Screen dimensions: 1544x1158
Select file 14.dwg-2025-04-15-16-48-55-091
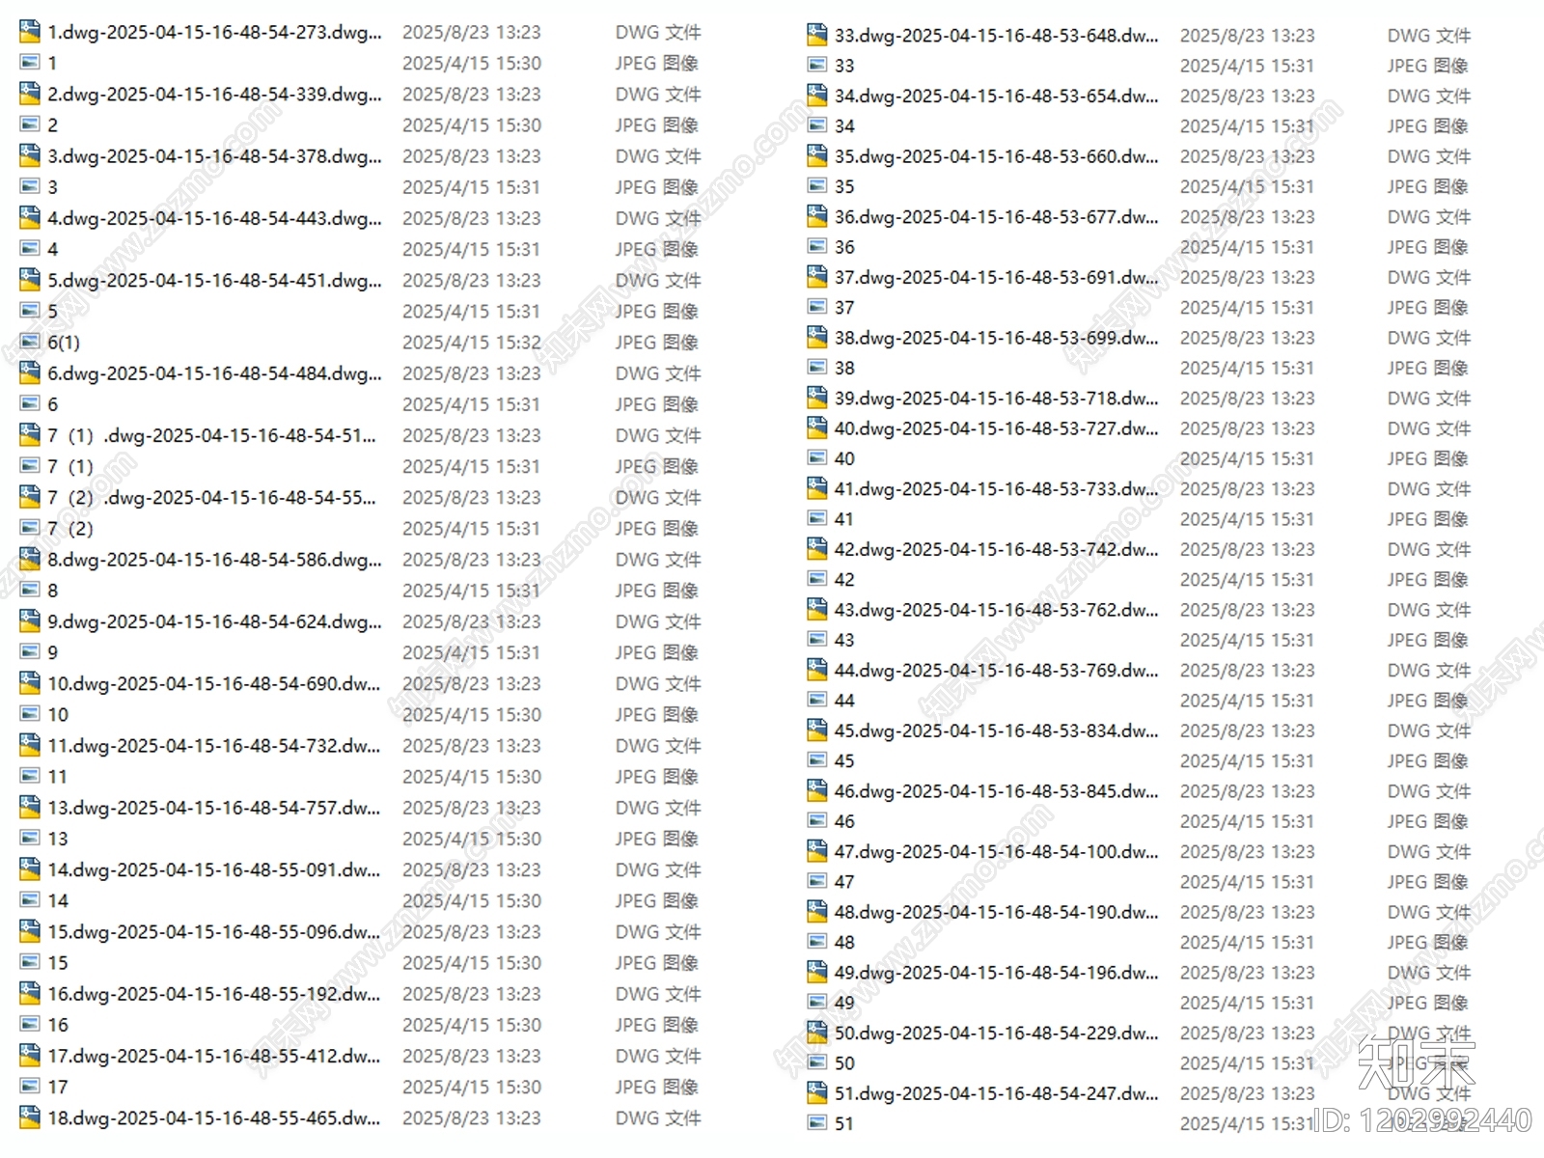coord(214,869)
